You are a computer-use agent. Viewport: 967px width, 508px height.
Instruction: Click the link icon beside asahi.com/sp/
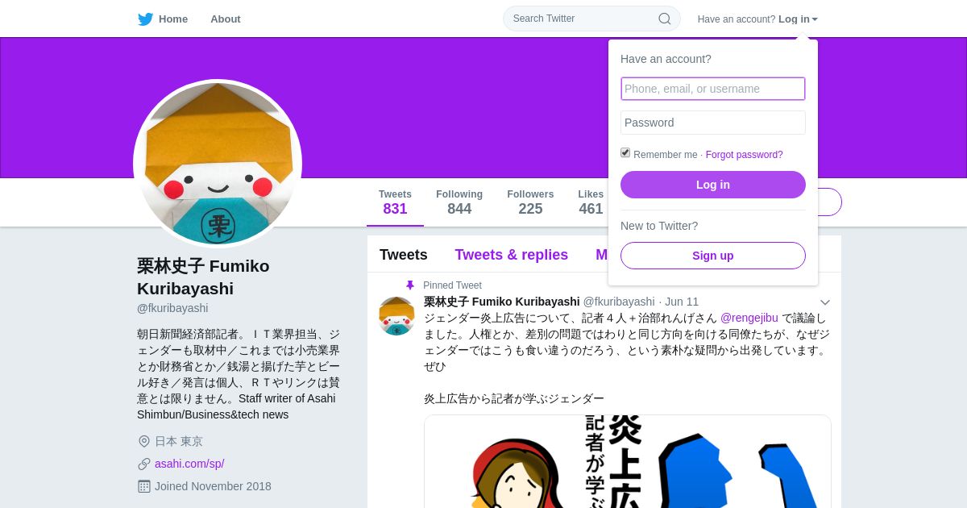(x=144, y=464)
